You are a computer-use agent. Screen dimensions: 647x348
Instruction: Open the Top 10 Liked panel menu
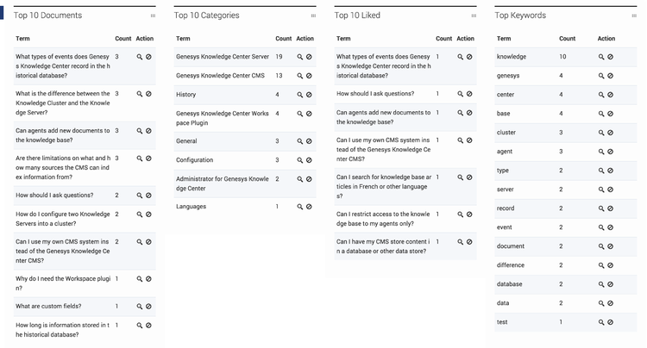(x=474, y=16)
